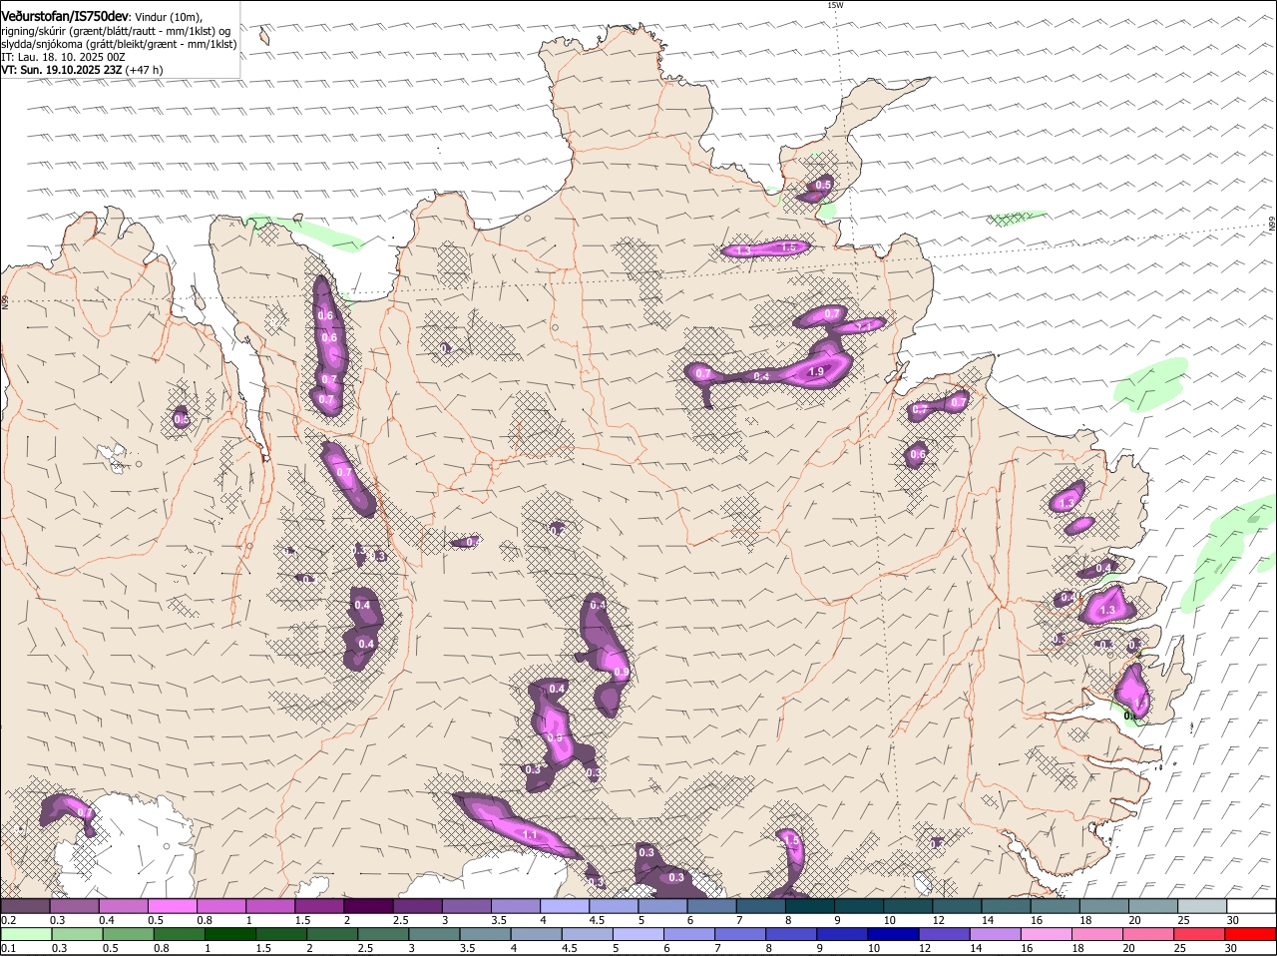Pick the 0.5 swatch in the green rain scale
1277x956 pixels.
[x=130, y=935]
